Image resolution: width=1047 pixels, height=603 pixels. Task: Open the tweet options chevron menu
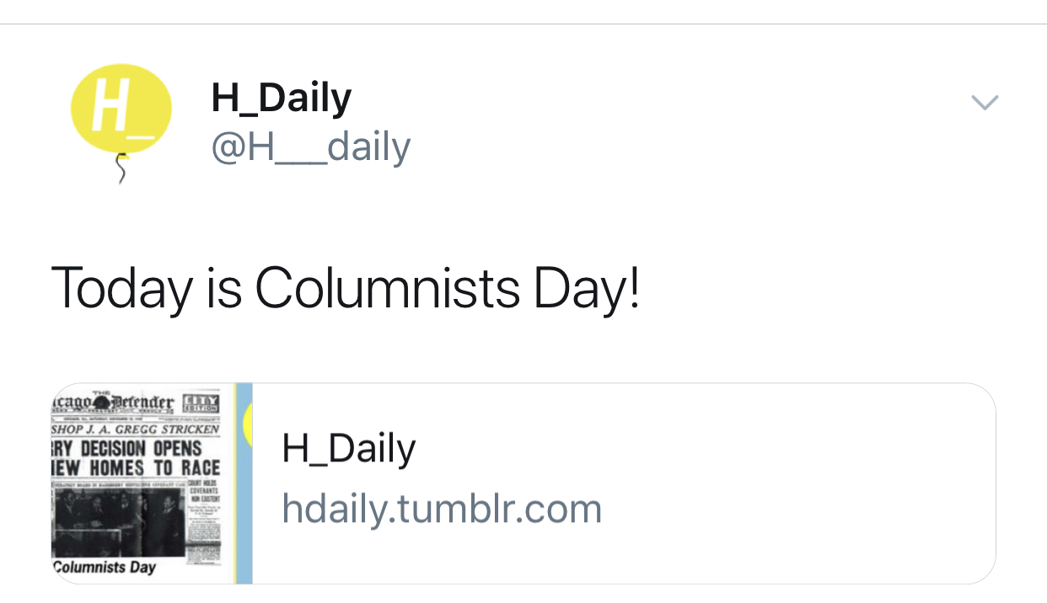point(984,103)
